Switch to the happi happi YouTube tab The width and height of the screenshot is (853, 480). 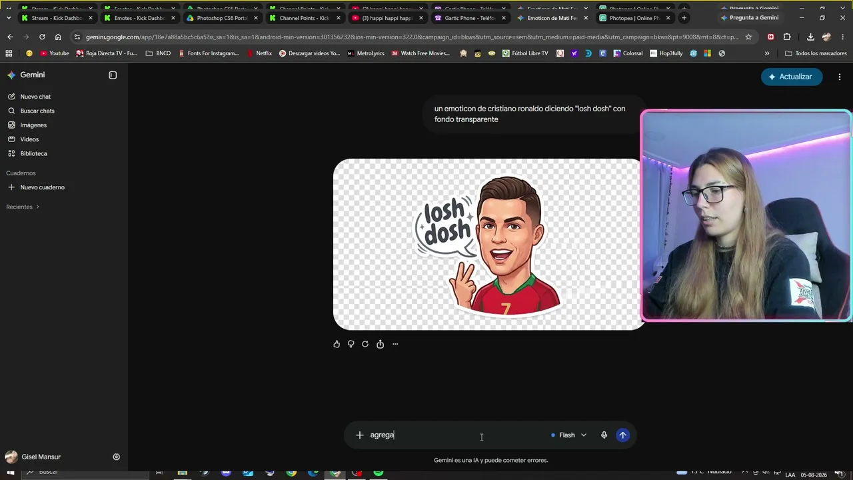click(x=387, y=18)
